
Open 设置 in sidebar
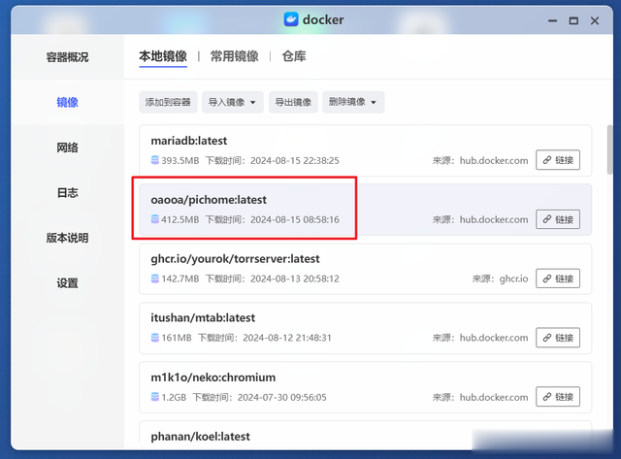[67, 283]
